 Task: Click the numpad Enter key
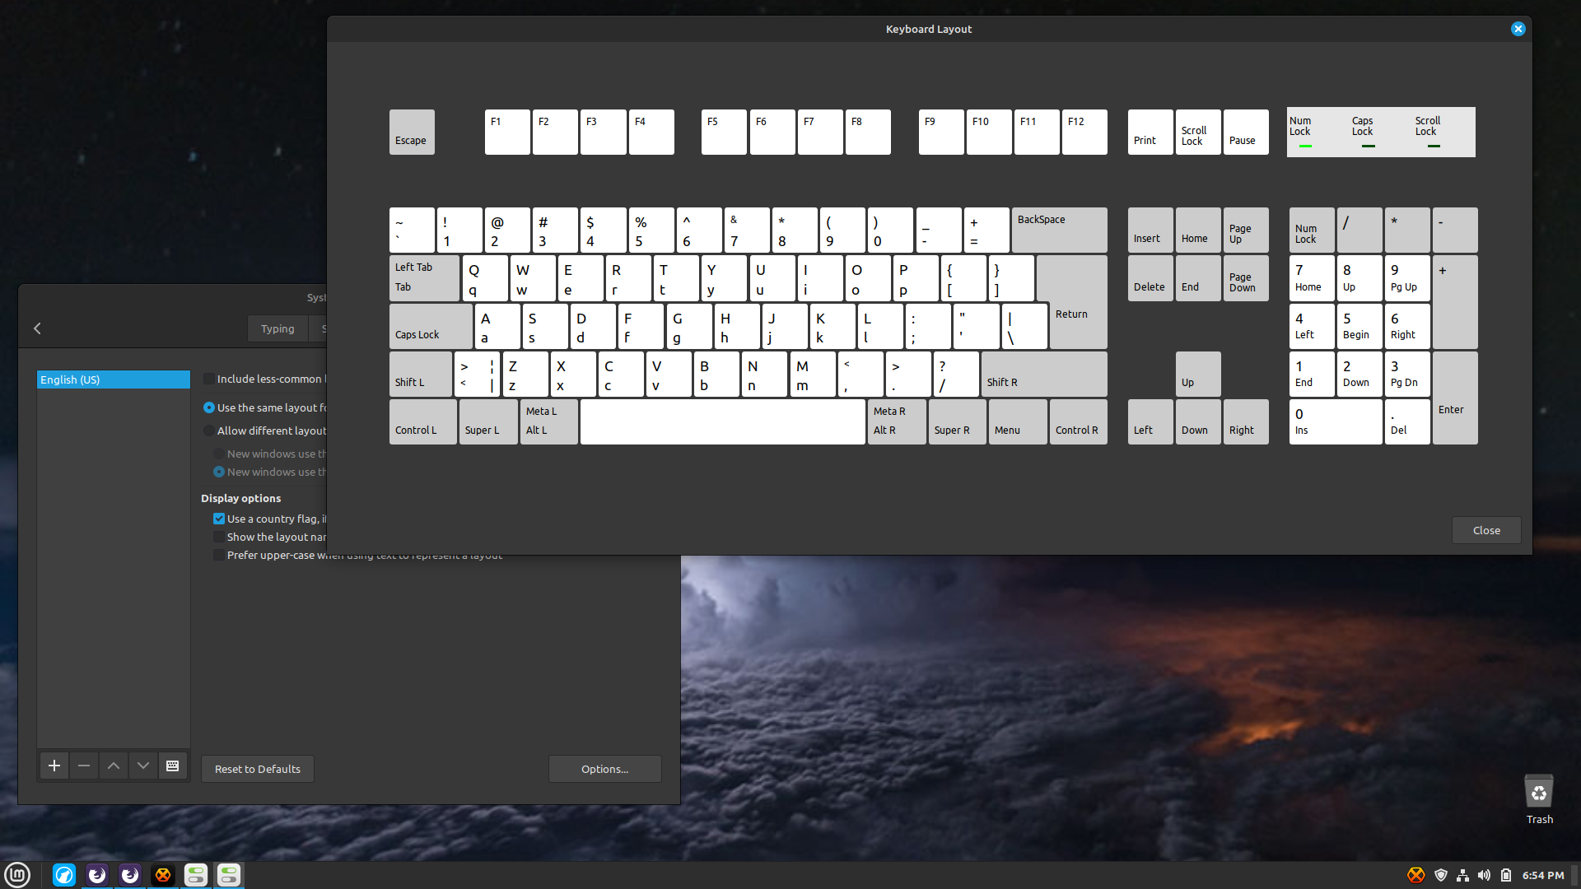point(1455,398)
